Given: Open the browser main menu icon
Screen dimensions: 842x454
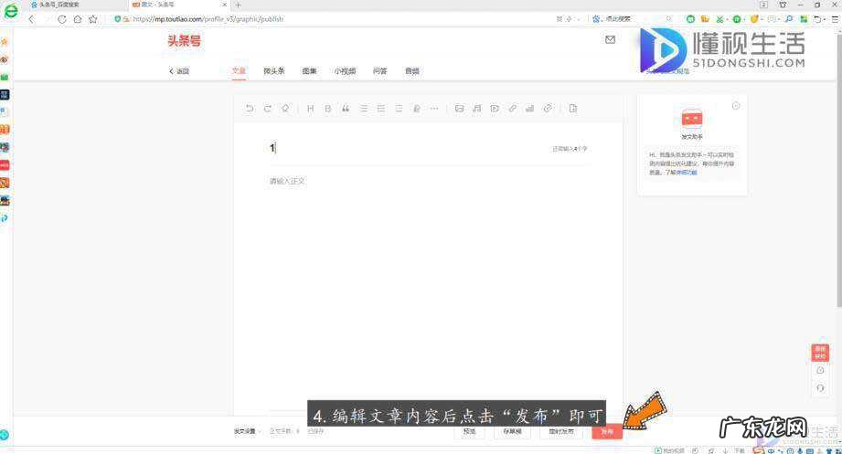Looking at the screenshot, I should point(835,19).
